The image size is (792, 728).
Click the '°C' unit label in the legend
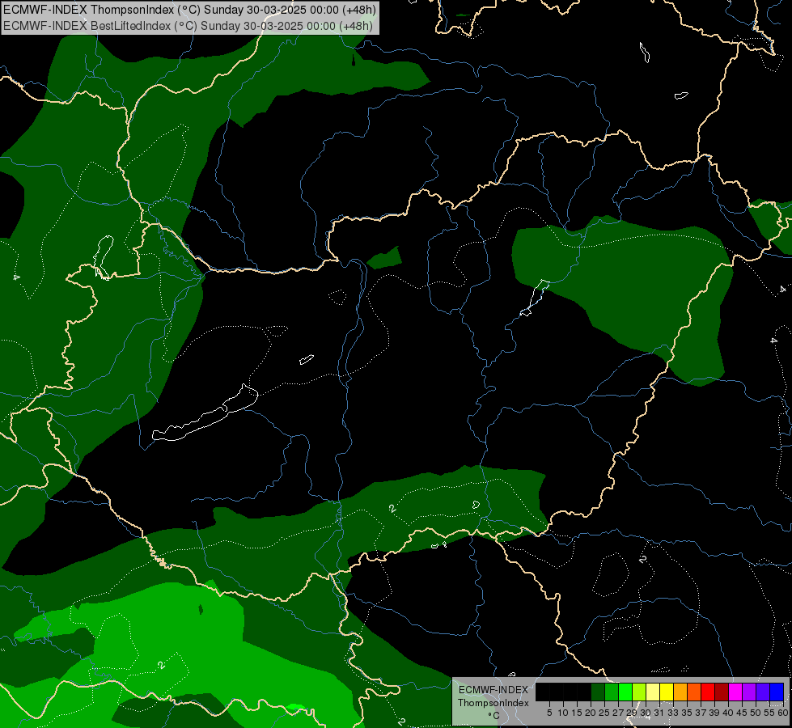(493, 716)
